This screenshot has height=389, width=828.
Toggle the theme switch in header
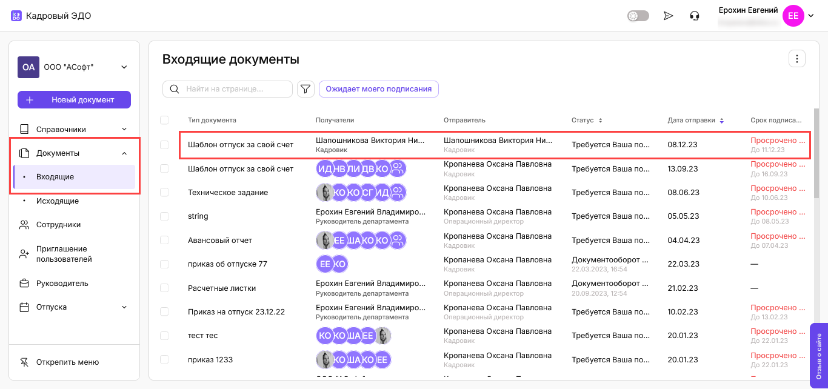click(x=638, y=16)
